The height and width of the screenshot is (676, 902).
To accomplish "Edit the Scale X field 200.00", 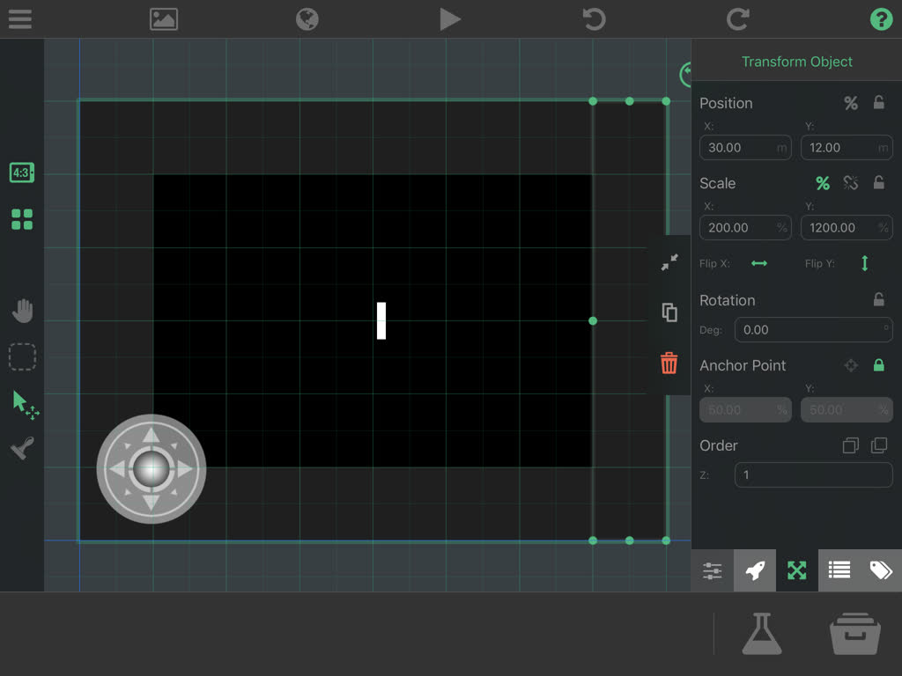I will tap(745, 228).
